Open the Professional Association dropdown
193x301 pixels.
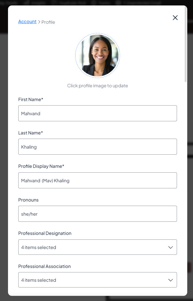98,280
